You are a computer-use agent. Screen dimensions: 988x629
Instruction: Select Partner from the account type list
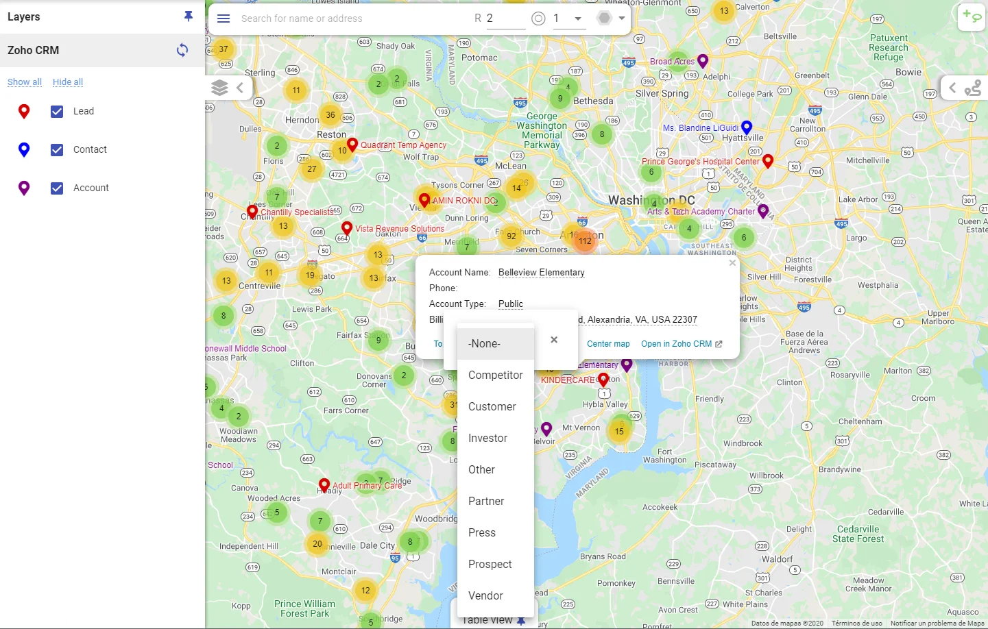[x=496, y=502]
